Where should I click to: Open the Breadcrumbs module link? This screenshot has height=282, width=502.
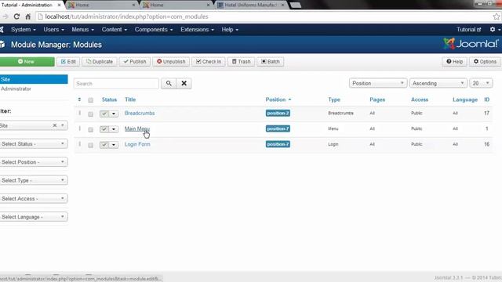click(x=140, y=113)
